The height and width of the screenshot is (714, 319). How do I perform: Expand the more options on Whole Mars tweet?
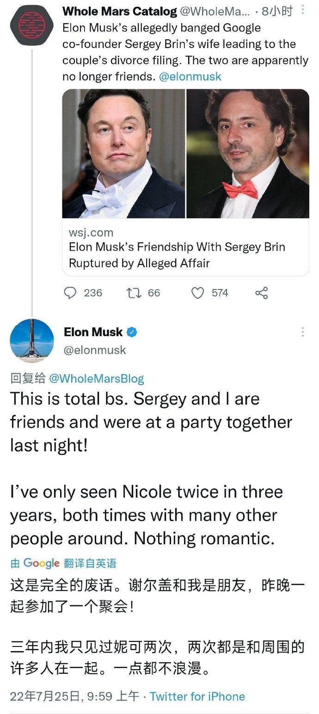coord(303,9)
